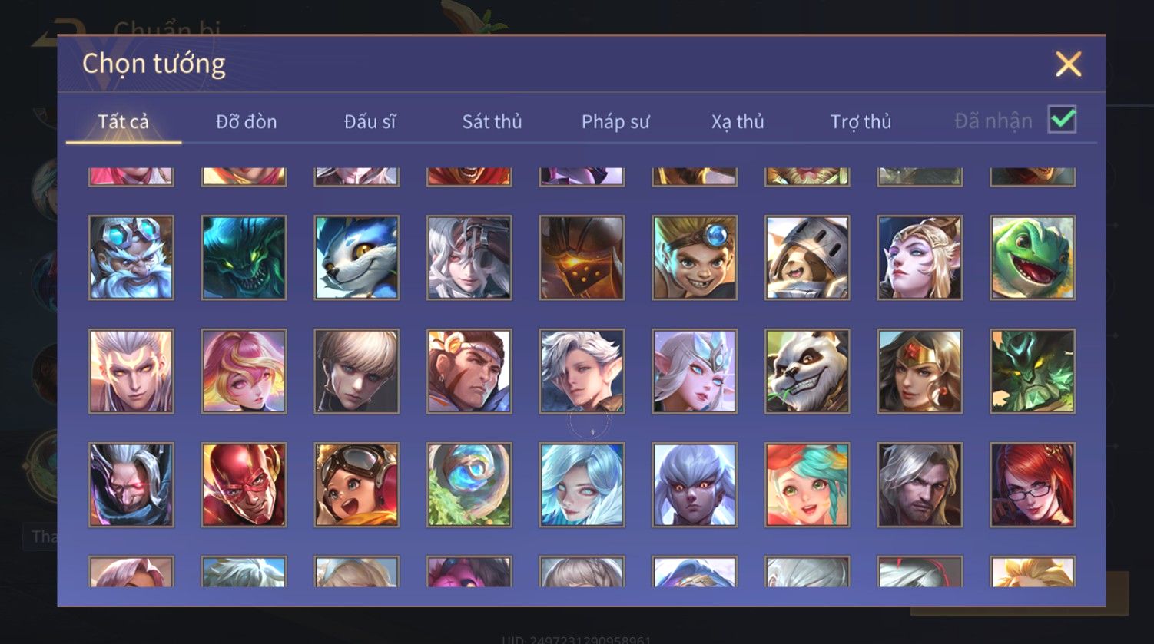The width and height of the screenshot is (1154, 644).
Task: Pick the dark teal sea monster hero
Action: [244, 258]
